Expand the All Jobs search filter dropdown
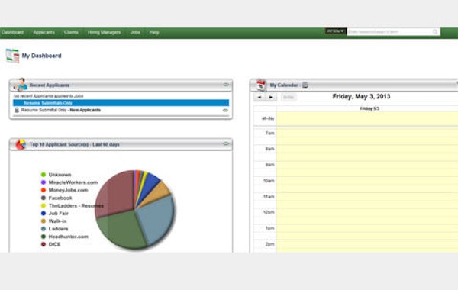 (335, 31)
